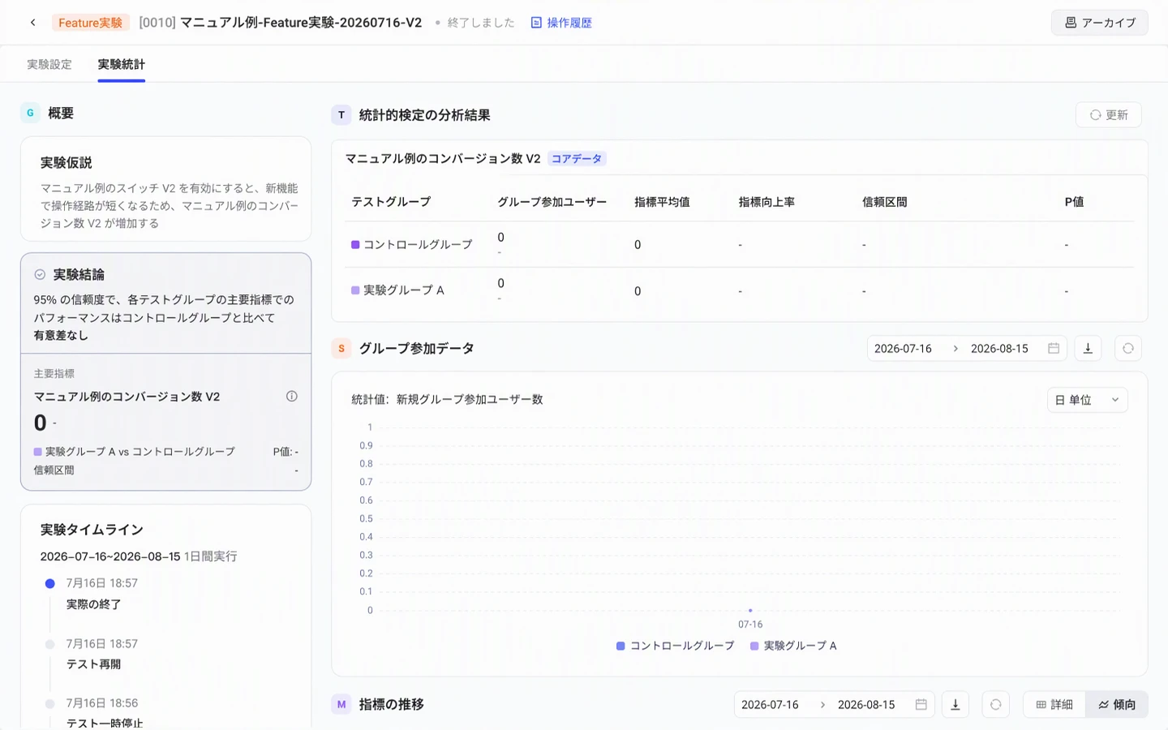Image resolution: width=1168 pixels, height=730 pixels.
Task: Toggle コントロールグループ series in chart legend
Action: 675,646
